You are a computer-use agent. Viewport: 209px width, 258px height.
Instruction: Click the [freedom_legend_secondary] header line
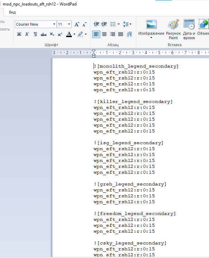tap(135, 214)
